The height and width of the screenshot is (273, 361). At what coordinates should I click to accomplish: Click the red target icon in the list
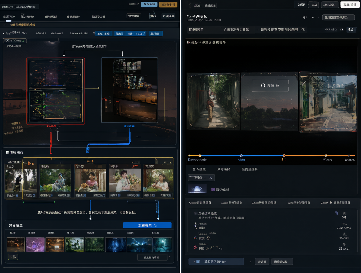pos(195,247)
